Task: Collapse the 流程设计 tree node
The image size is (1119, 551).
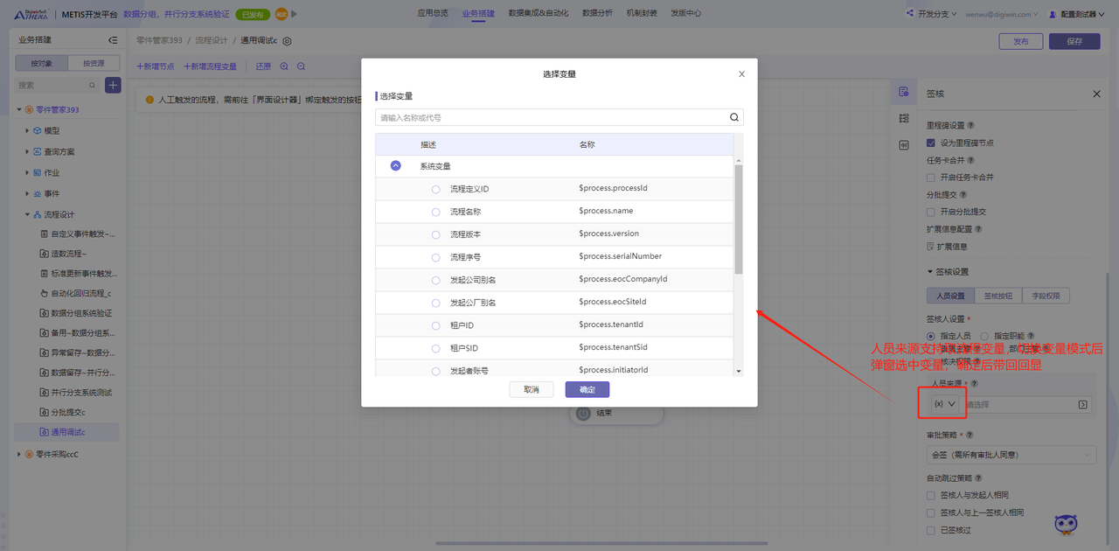Action: (27, 214)
